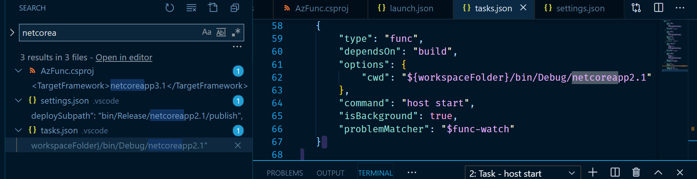This screenshot has height=179, width=697.
Task: Select the tasks.json editor tab
Action: (x=493, y=8)
